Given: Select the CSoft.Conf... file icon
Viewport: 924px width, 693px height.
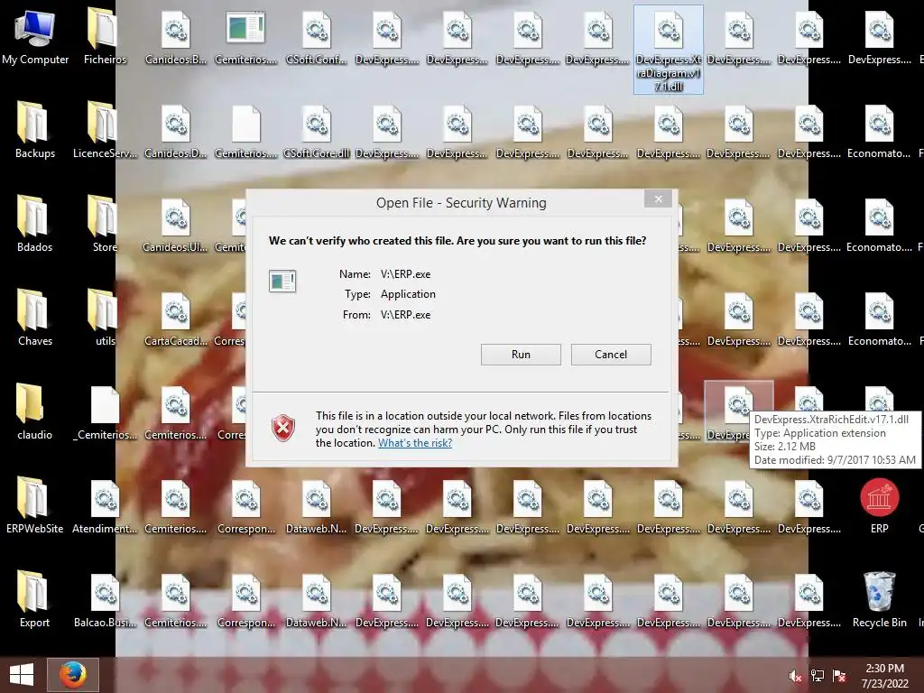Looking at the screenshot, I should click(x=317, y=36).
